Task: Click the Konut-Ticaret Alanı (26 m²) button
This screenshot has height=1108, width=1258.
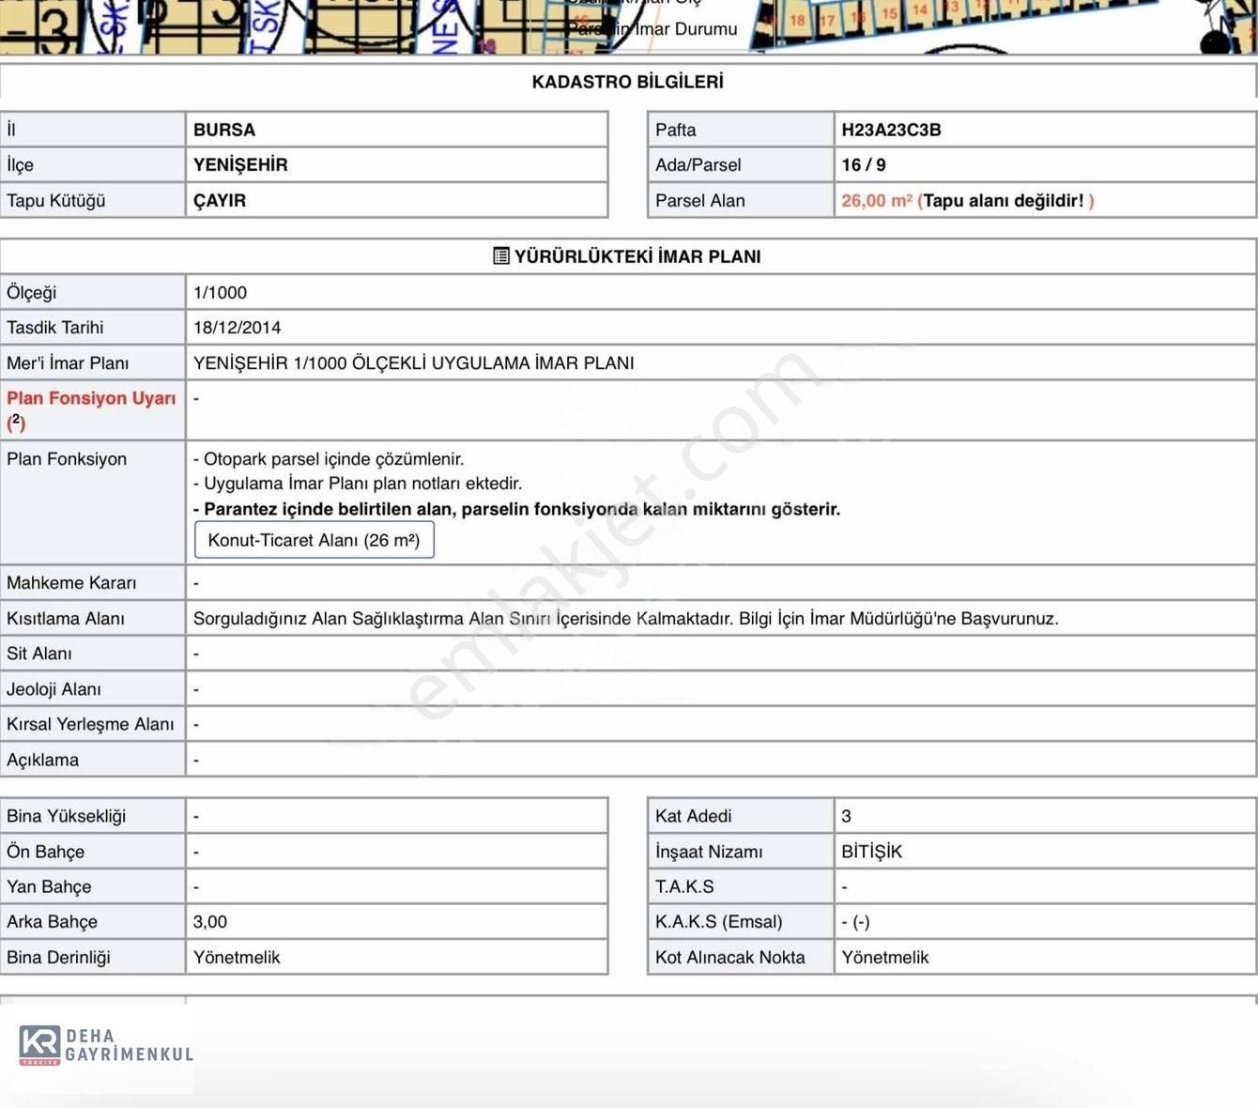Action: 314,540
